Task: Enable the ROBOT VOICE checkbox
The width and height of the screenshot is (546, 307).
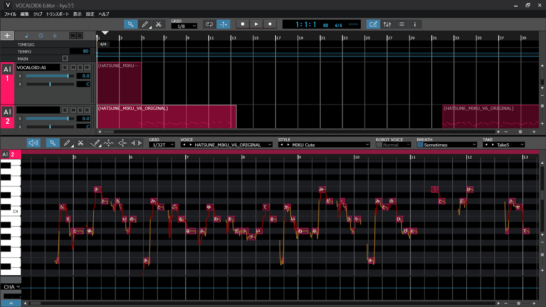Action: click(x=379, y=145)
